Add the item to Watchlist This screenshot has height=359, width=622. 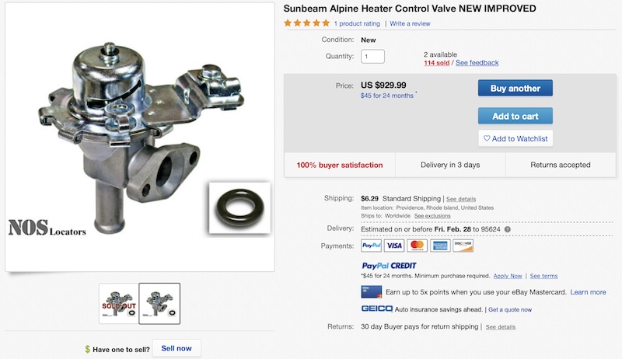tap(515, 138)
